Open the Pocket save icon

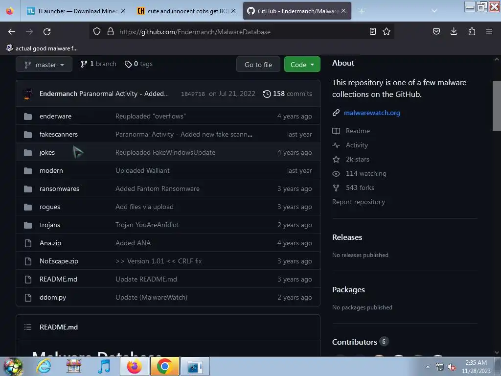pos(436,31)
